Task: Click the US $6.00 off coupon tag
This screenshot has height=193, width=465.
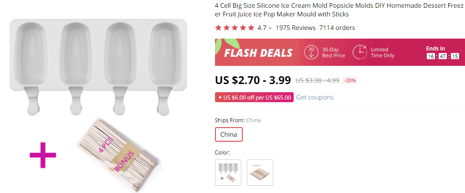Action: [x=254, y=97]
